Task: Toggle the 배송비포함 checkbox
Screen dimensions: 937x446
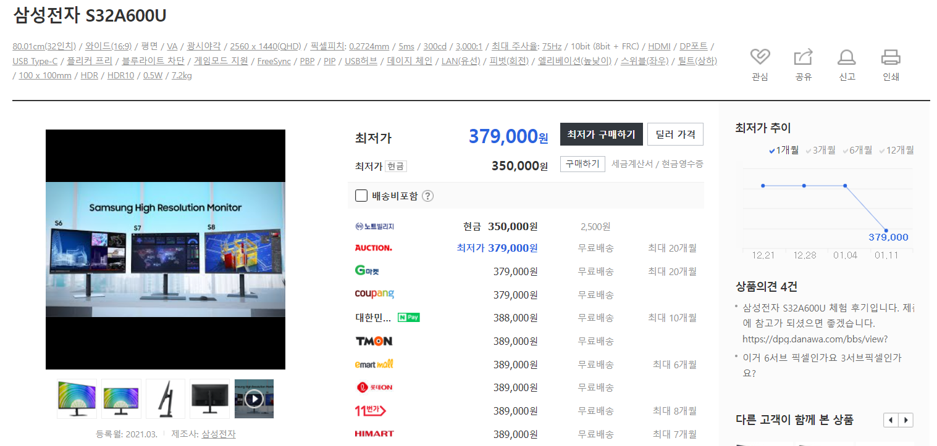Action: (361, 196)
